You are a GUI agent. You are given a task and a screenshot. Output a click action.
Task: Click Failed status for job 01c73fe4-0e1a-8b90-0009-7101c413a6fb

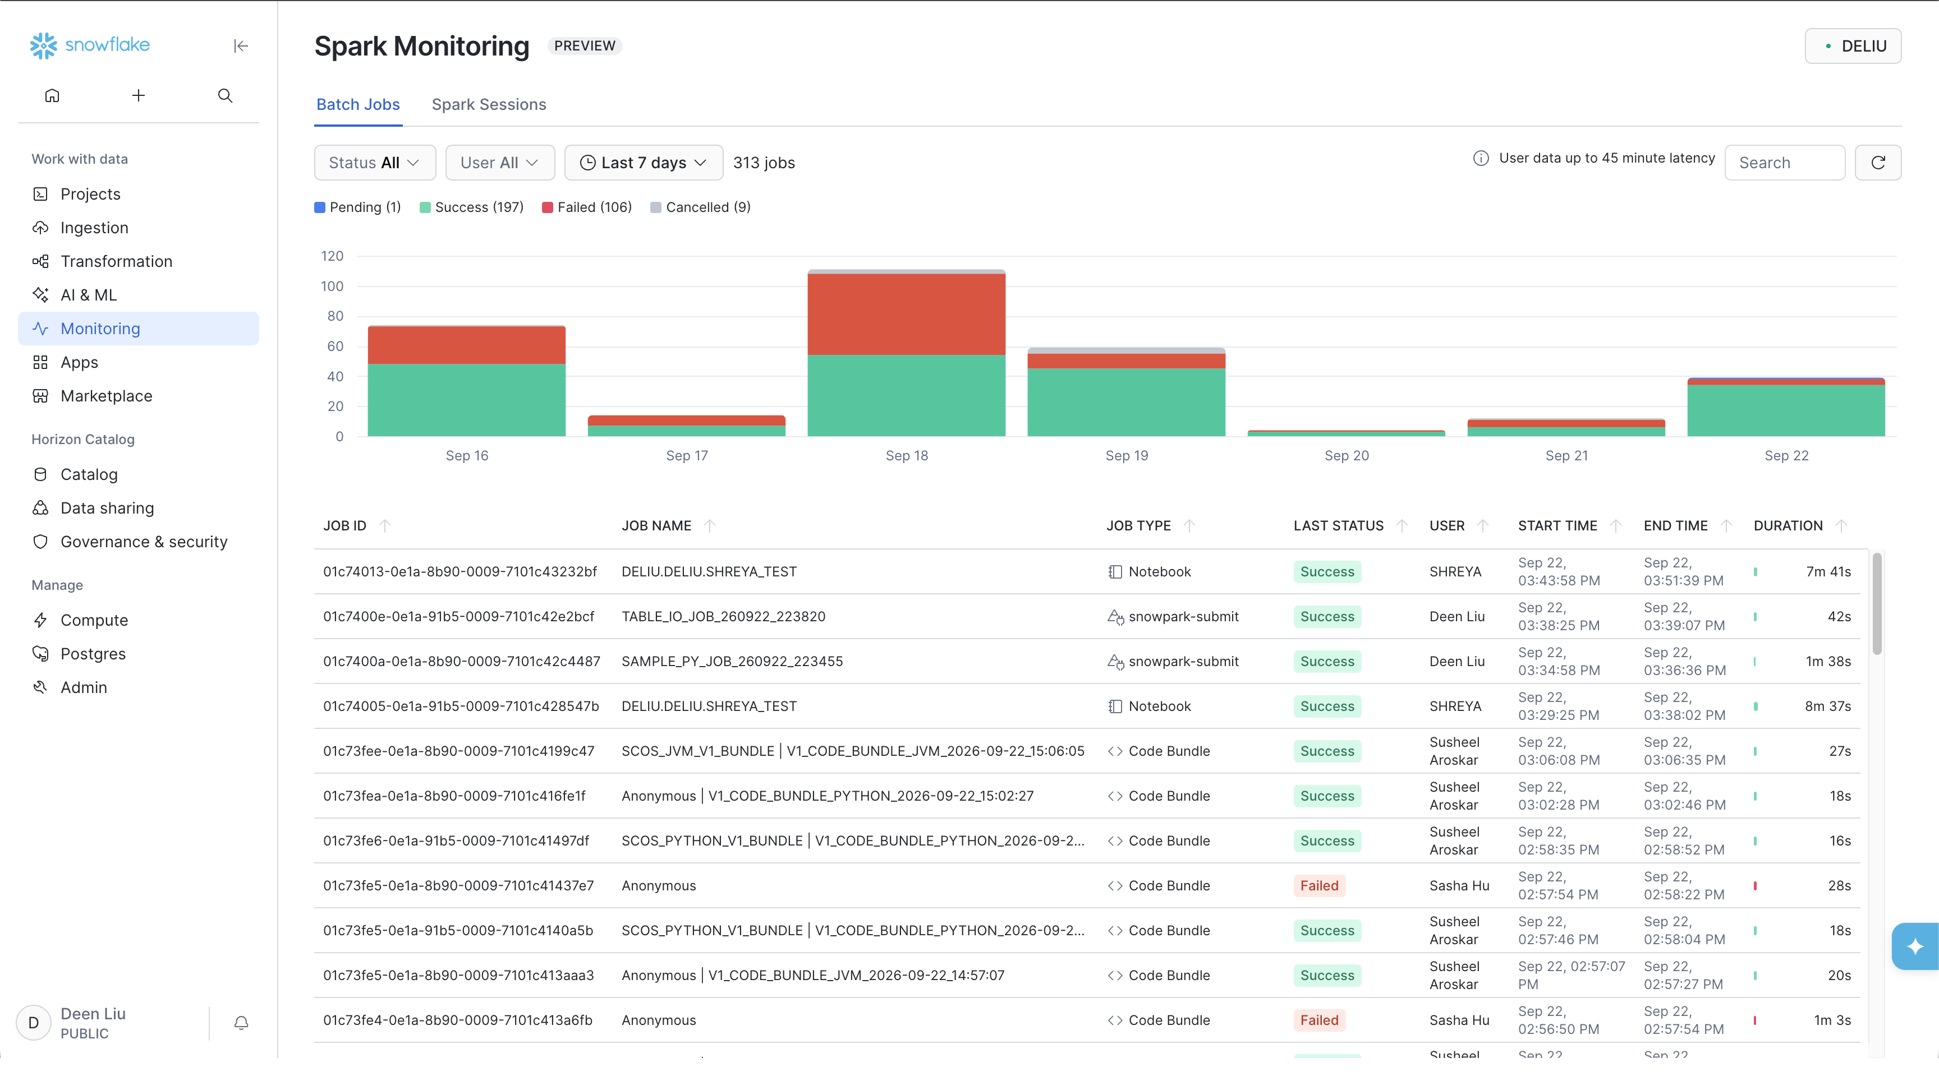tap(1320, 1021)
